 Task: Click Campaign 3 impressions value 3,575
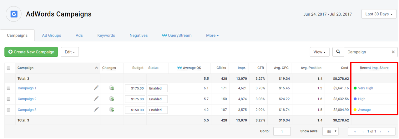pos(242,110)
